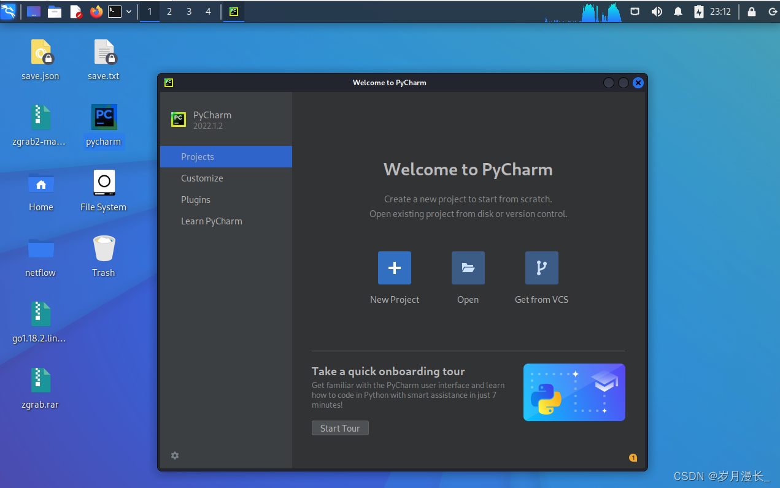
Task: Select the save.txt desktop file
Action: (104, 52)
